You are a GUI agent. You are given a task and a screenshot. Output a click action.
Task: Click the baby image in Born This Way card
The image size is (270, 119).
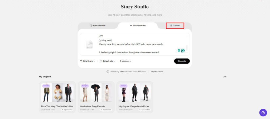(57, 93)
